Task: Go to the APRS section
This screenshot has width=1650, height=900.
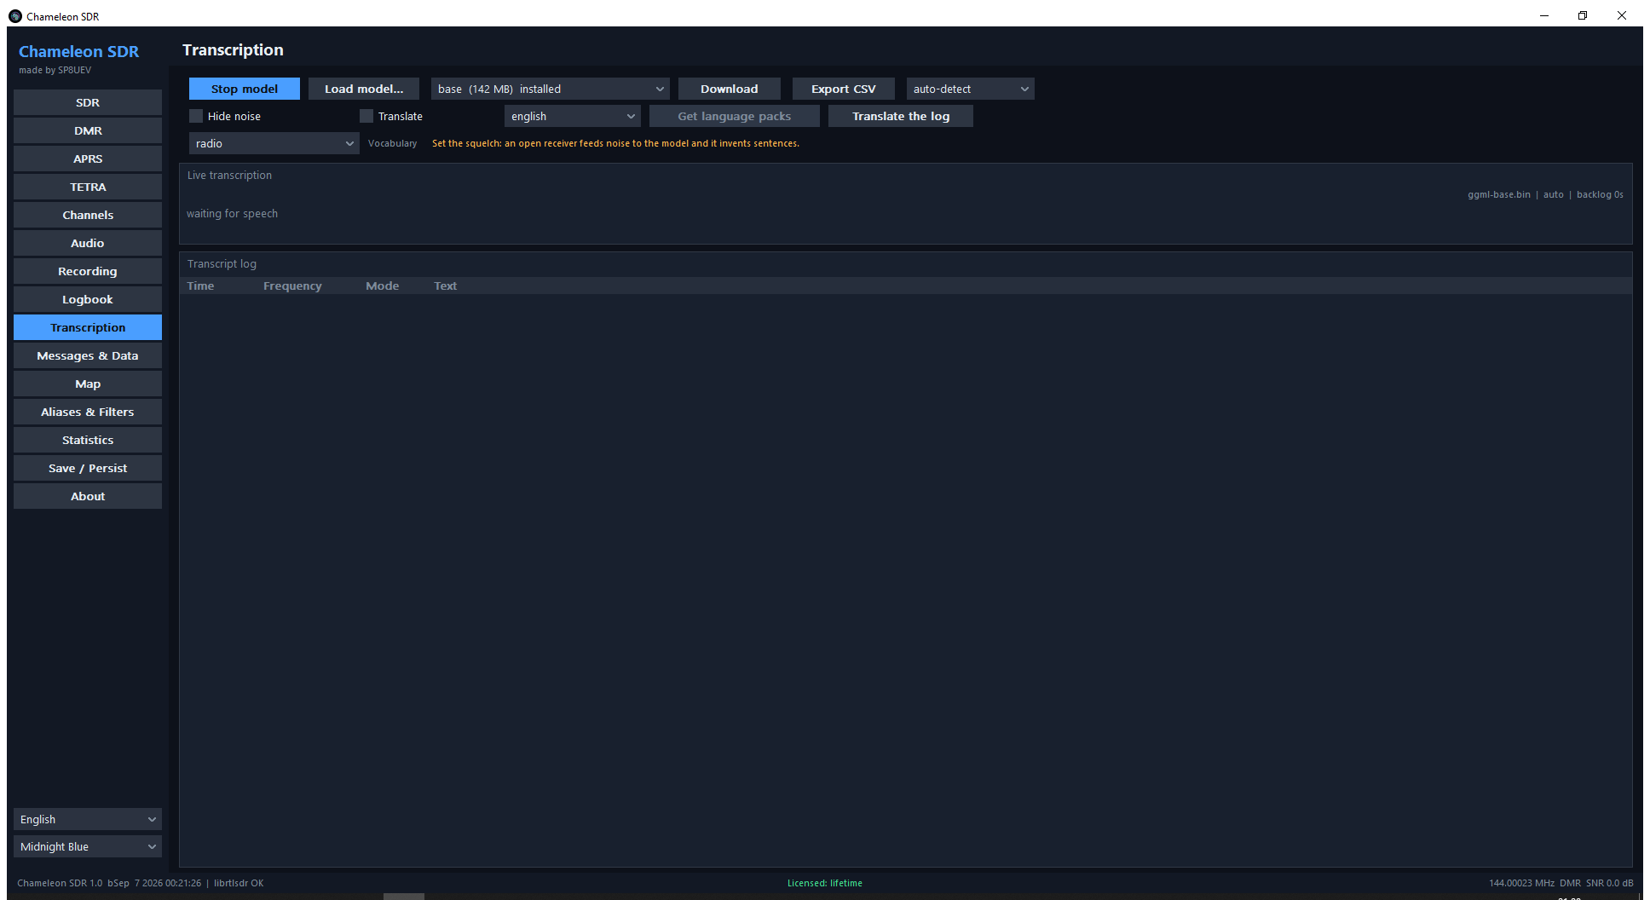Action: (x=88, y=159)
